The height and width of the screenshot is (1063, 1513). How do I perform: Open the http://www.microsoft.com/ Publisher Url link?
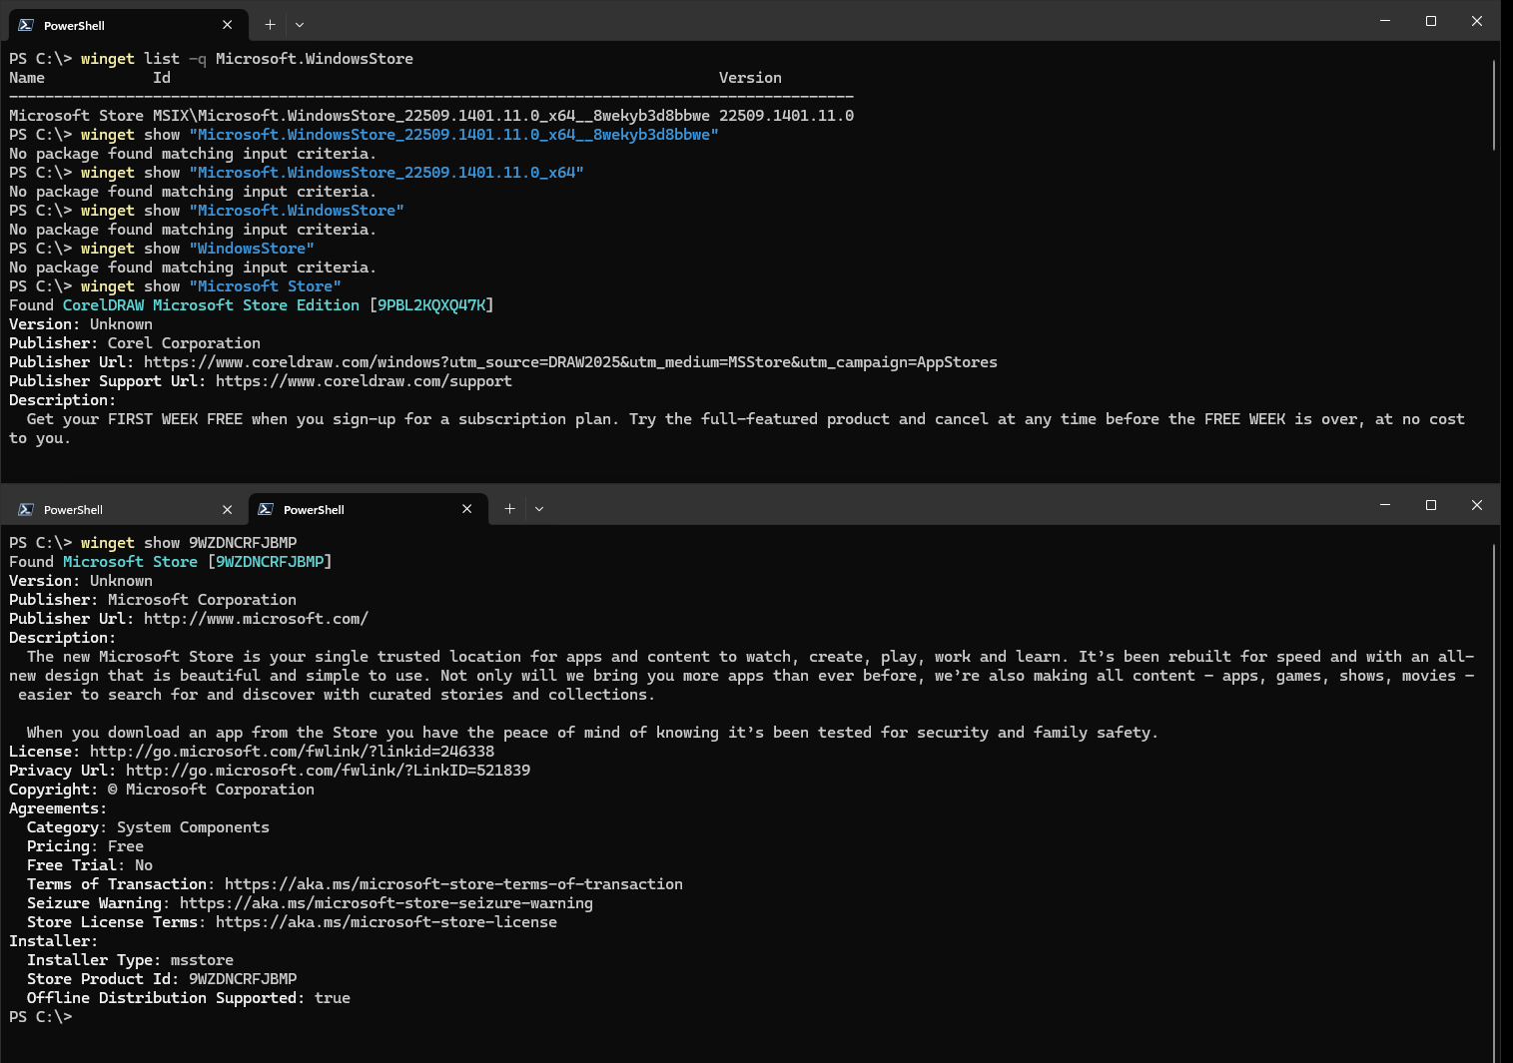256,619
